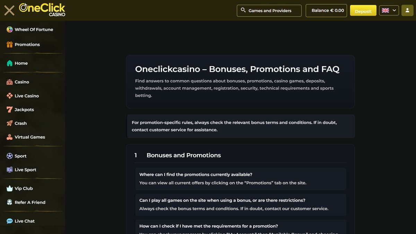Screen dimensions: 416x234
Task: Click the Live Sport screen icon
Action: (x=10, y=170)
